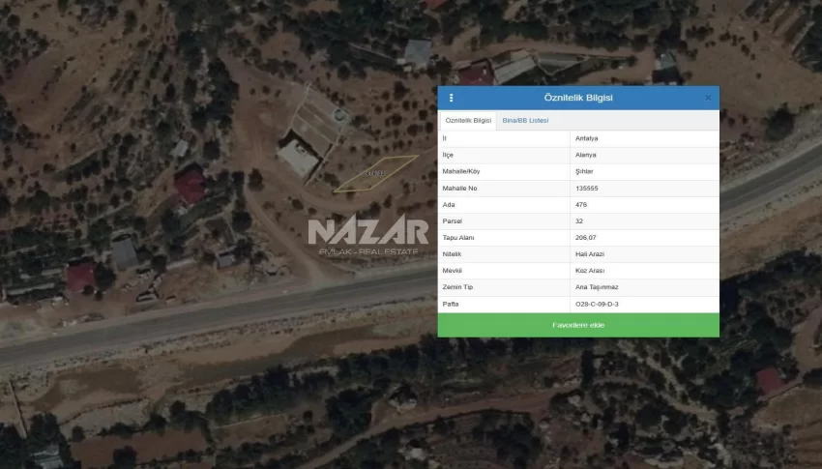Click the İl value Antalya
The image size is (822, 469).
coord(587,137)
